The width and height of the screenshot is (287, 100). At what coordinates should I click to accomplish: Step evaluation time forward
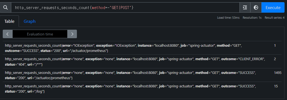(x=72, y=34)
